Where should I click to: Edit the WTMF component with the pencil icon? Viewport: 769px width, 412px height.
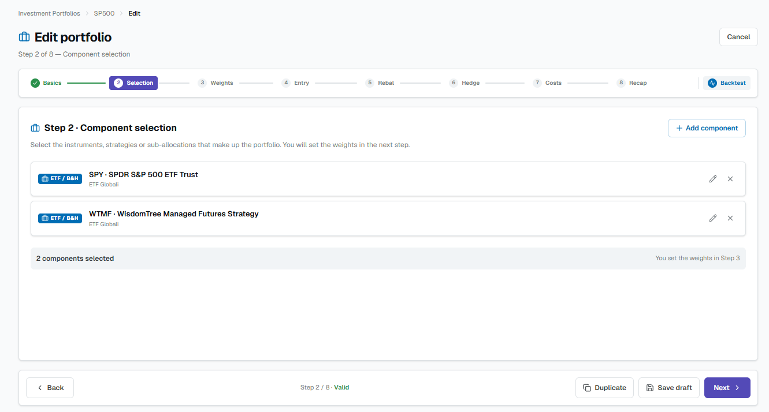tap(713, 218)
